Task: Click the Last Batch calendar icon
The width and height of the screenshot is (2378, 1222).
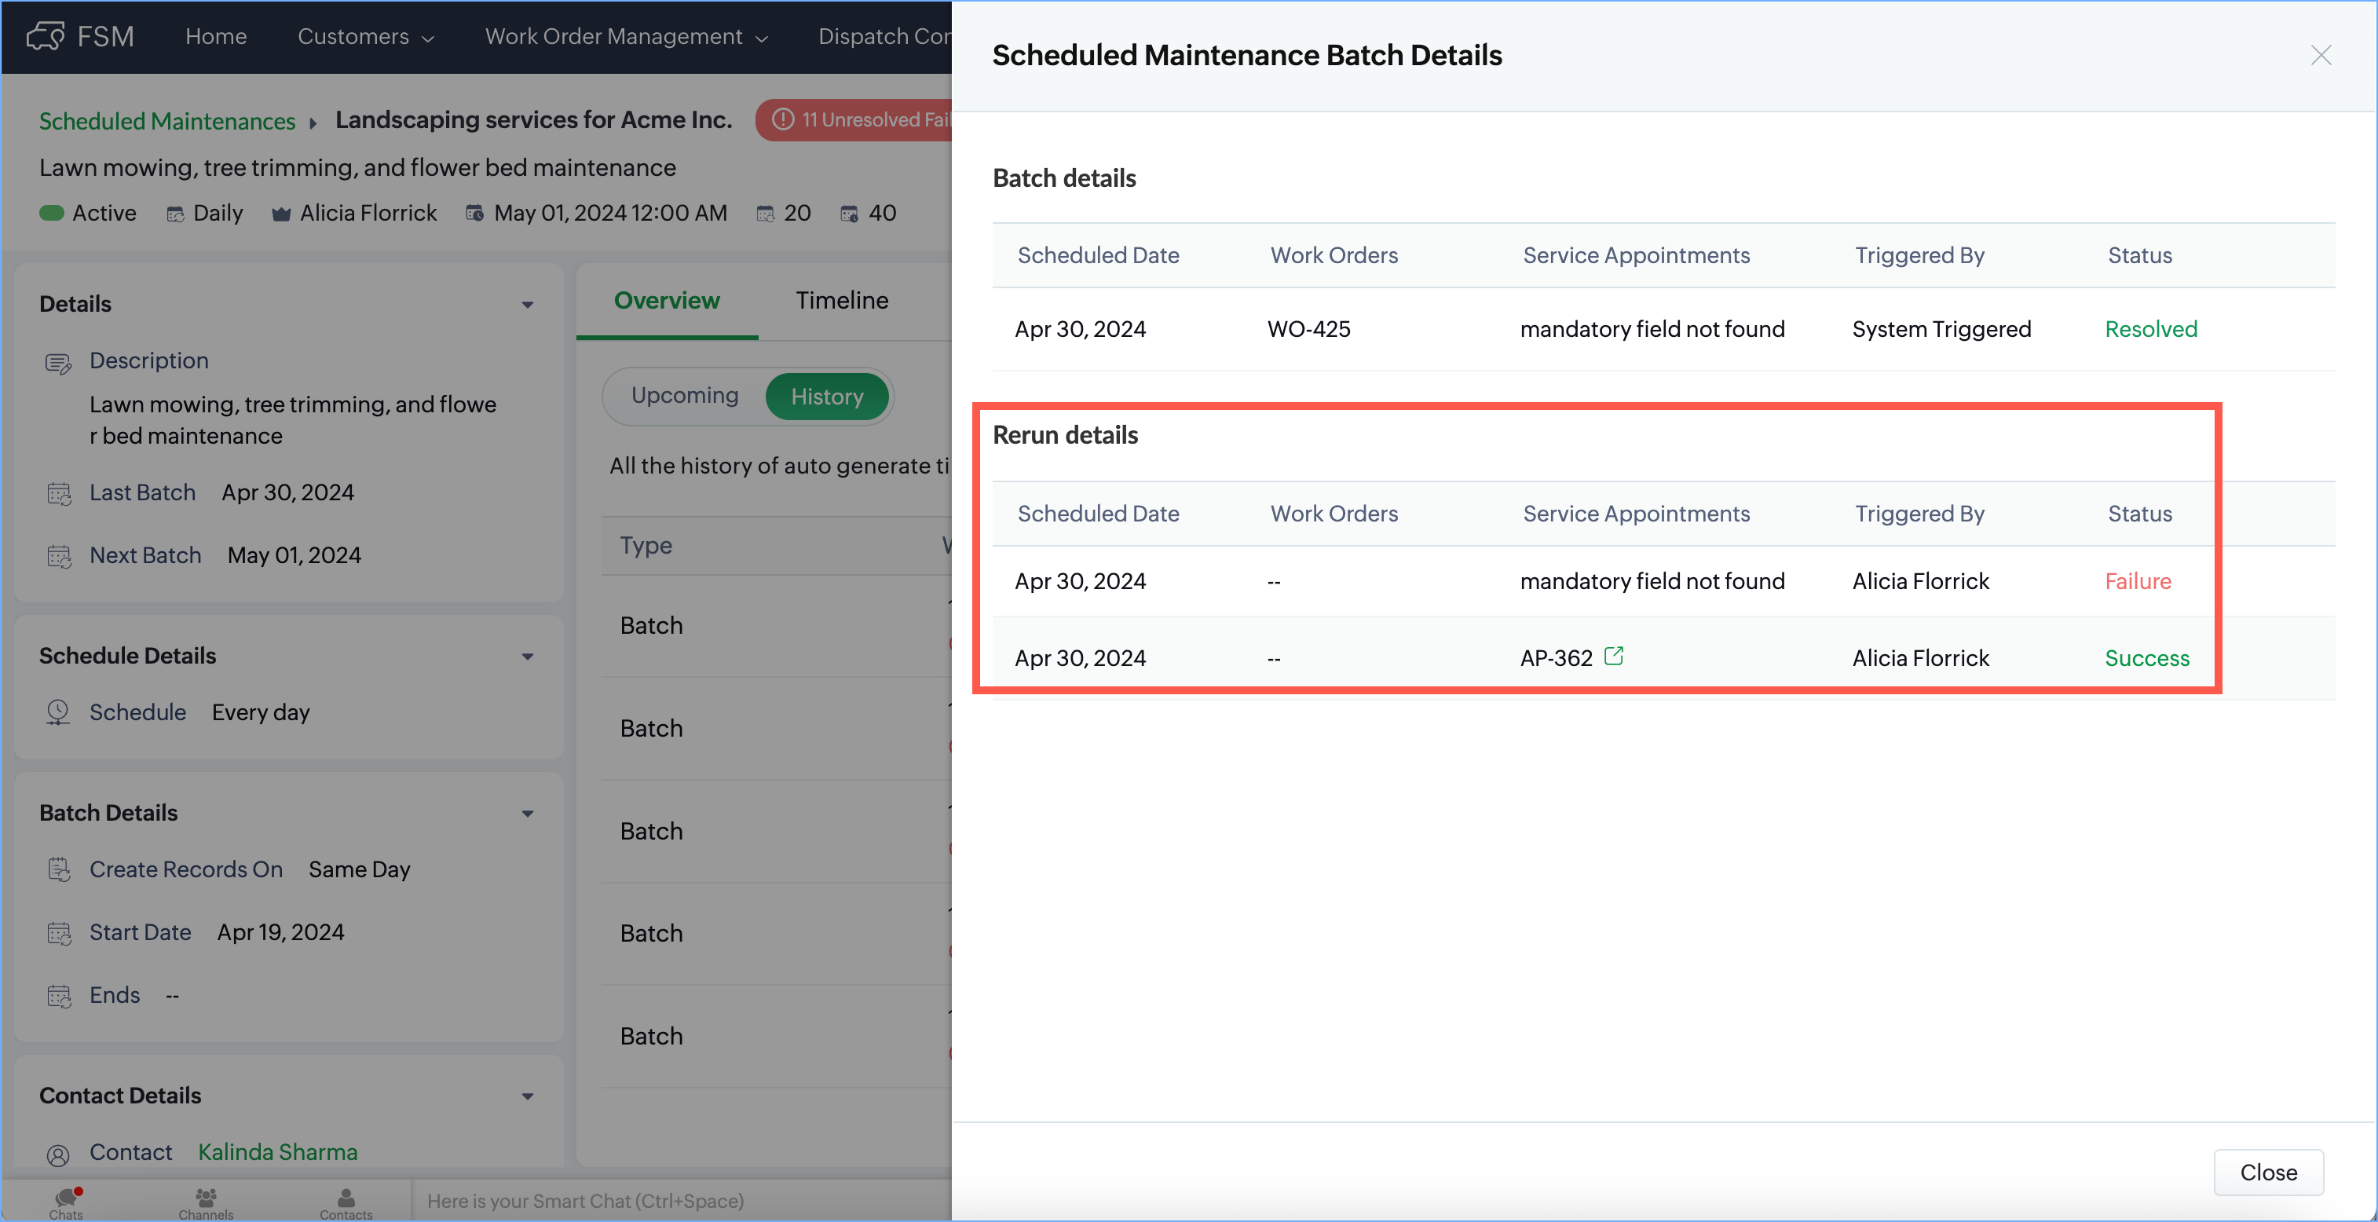Action: [x=59, y=494]
